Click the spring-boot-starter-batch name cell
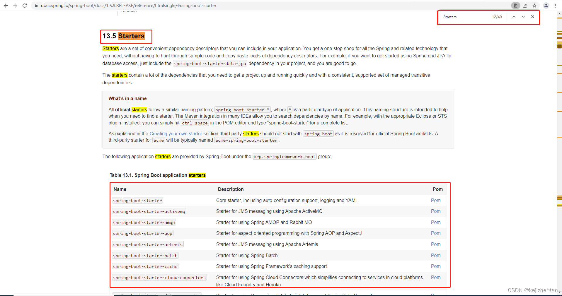 [x=145, y=256]
